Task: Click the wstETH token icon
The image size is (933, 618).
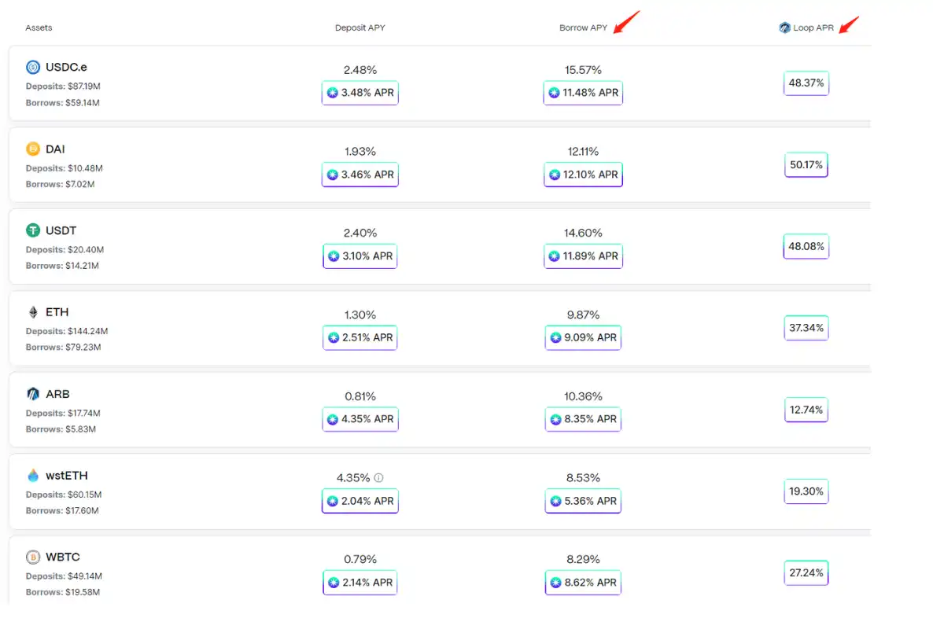Action: (x=33, y=476)
